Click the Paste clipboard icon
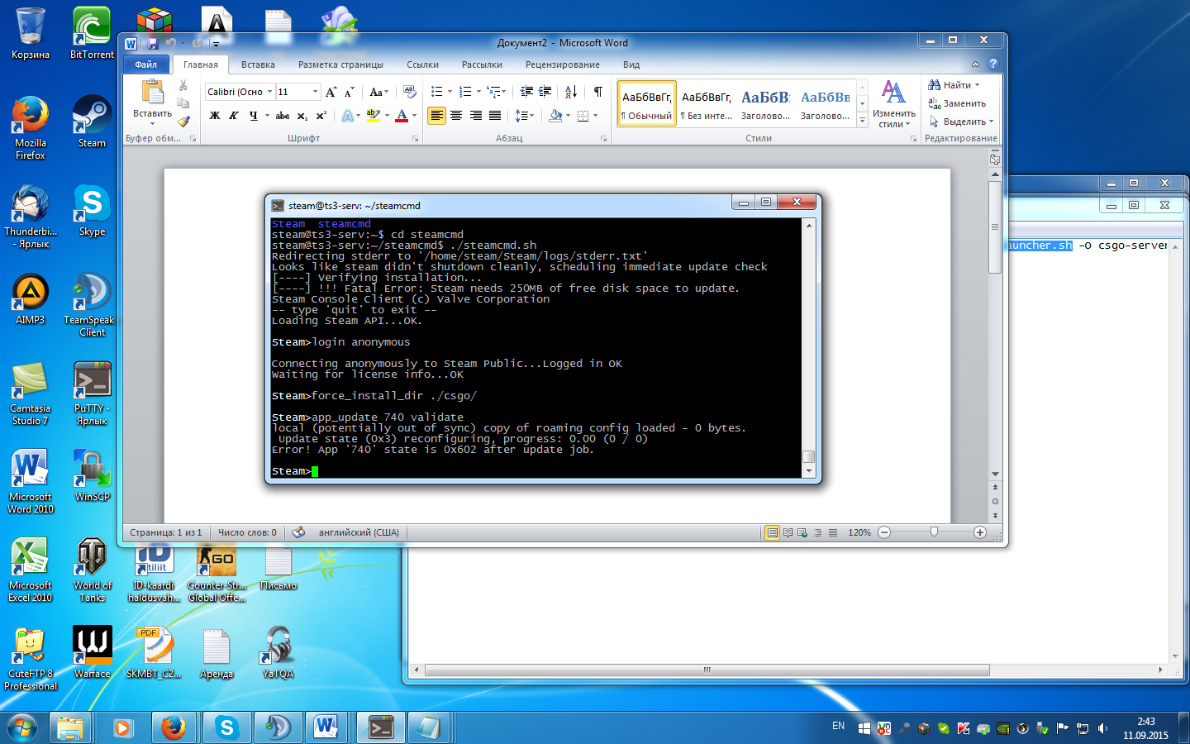Viewport: 1190px width, 744px height. (152, 93)
